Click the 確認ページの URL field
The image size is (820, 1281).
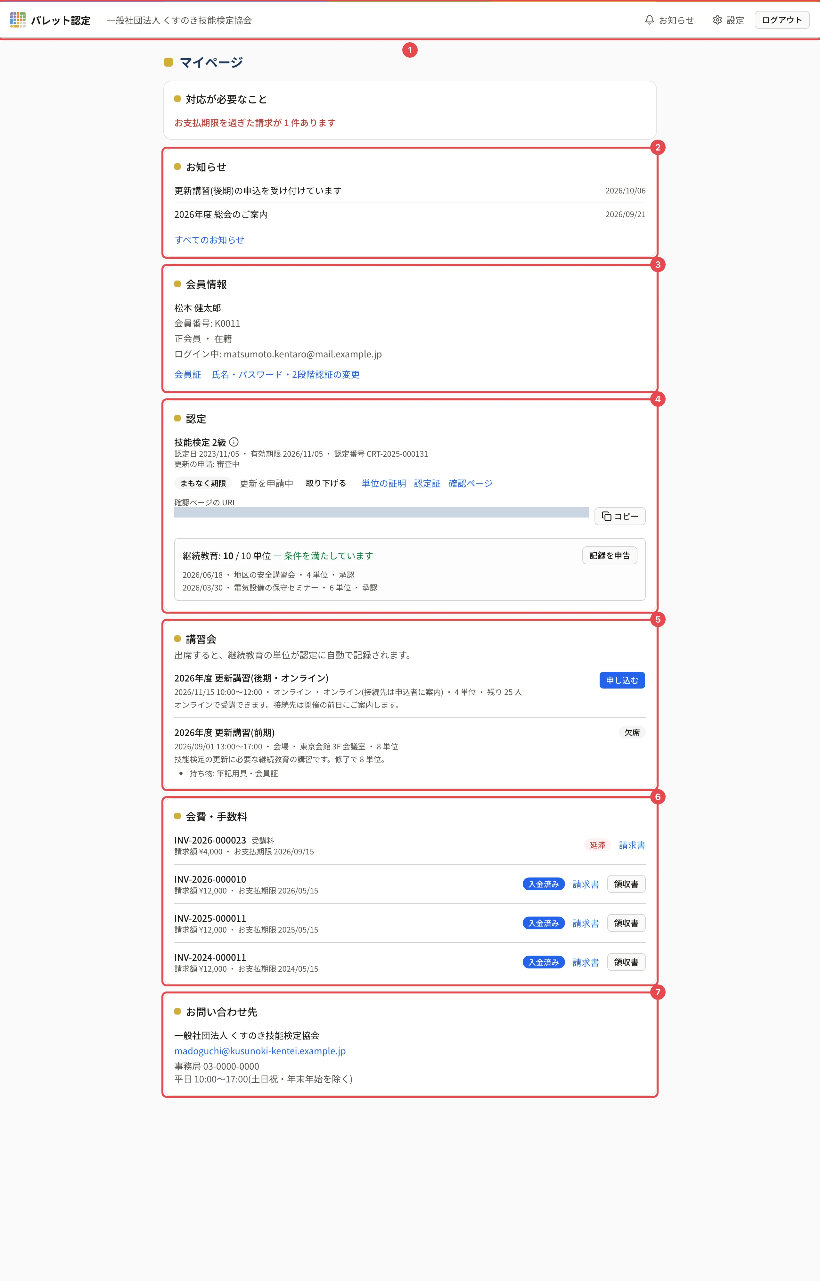click(382, 512)
